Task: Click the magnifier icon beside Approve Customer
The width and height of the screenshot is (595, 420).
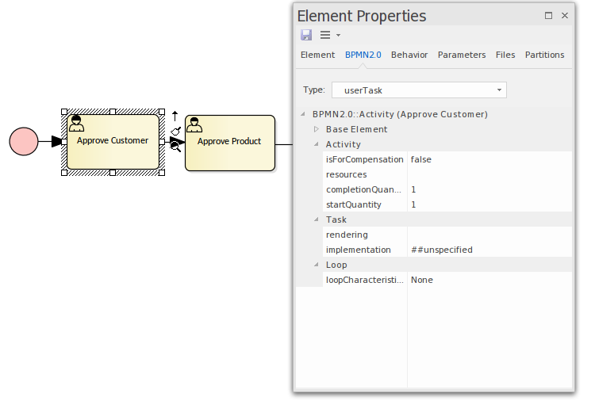Action: [177, 145]
